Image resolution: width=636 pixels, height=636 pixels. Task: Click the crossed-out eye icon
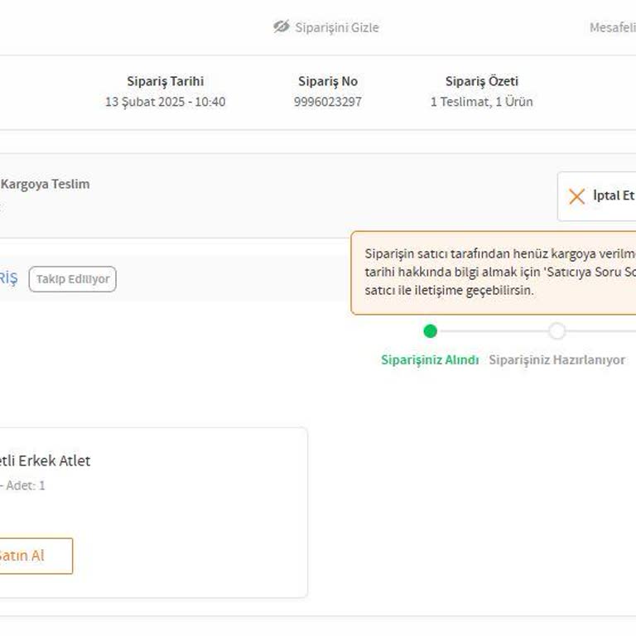(282, 27)
